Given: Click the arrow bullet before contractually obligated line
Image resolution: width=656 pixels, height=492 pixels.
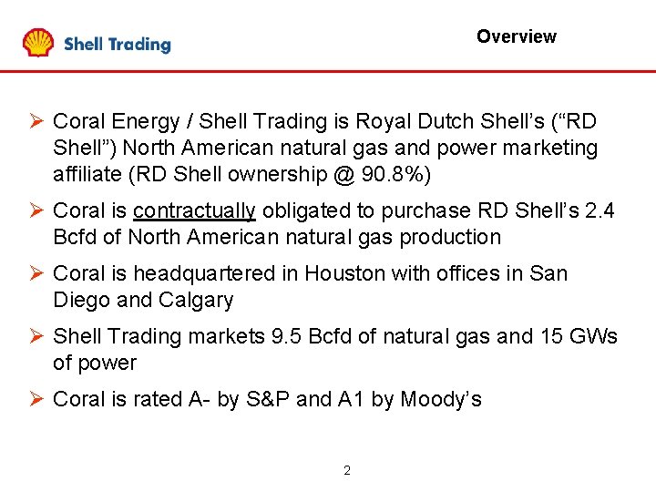Looking at the screenshot, I should point(36,210).
